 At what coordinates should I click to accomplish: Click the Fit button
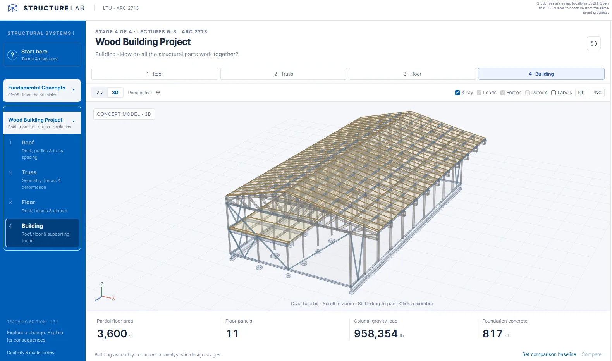(581, 93)
